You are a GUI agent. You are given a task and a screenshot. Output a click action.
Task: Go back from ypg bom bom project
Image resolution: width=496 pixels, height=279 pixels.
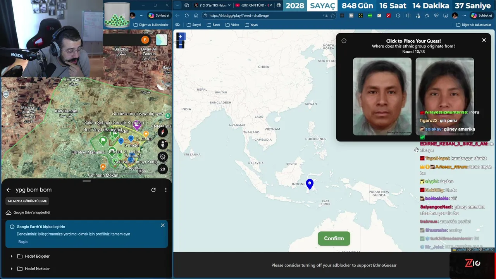(9, 190)
